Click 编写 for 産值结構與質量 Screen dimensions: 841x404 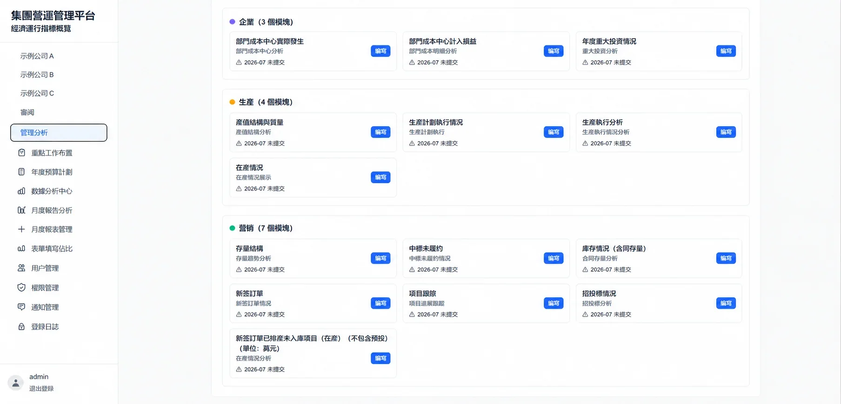tap(380, 132)
